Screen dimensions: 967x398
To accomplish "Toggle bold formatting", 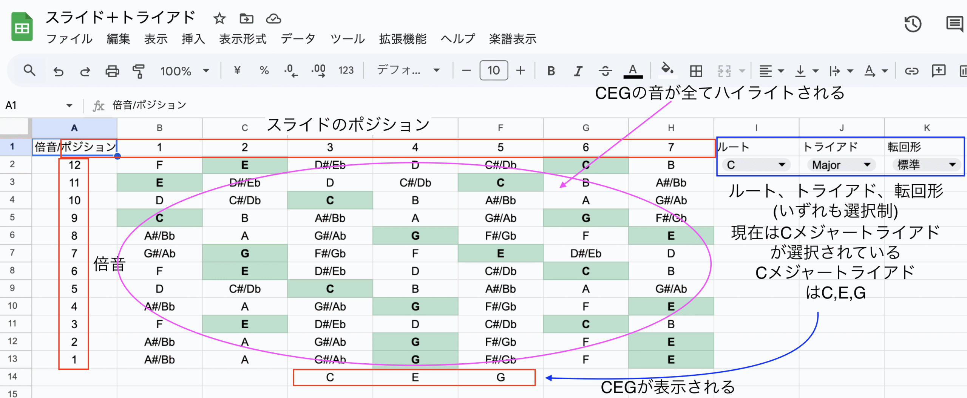I will (551, 71).
